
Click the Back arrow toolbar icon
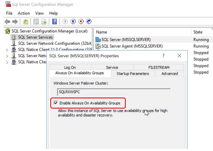click(7, 21)
